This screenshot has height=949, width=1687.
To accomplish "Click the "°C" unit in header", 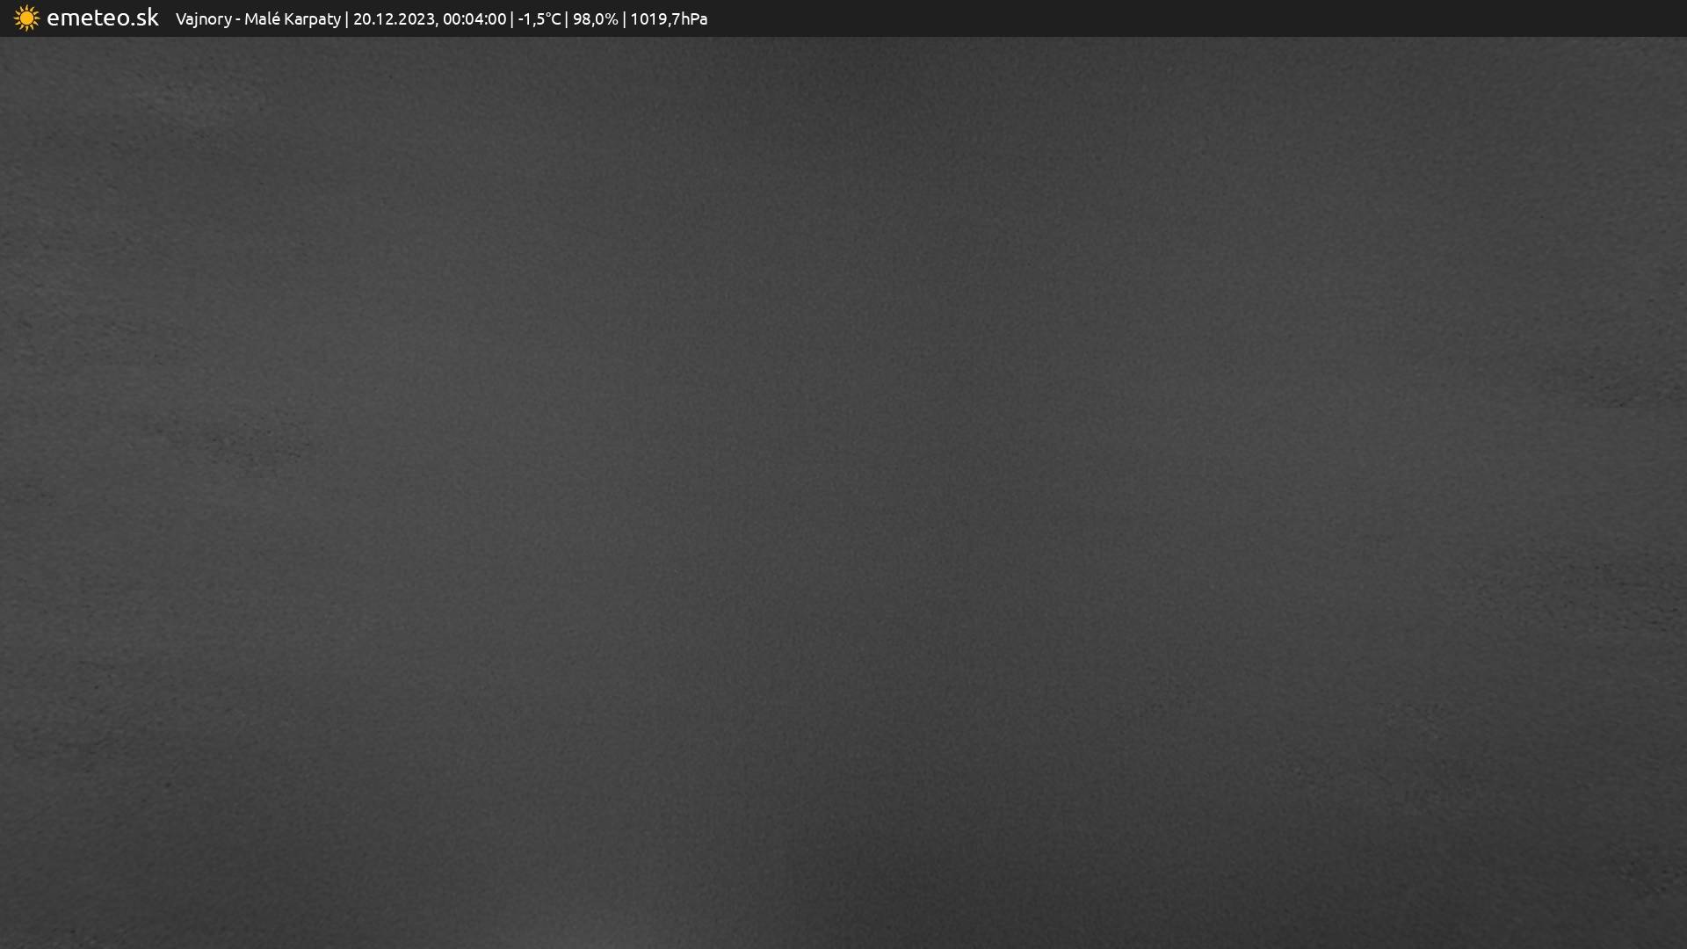I will coord(553,19).
